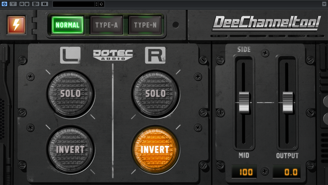Click the red lightning bolt button

[x=16, y=25]
